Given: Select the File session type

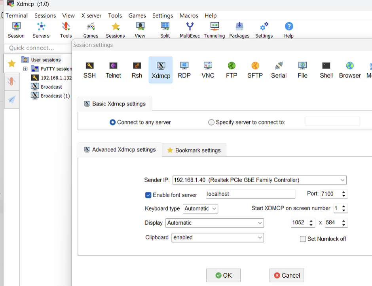Looking at the screenshot, I should 302,70.
